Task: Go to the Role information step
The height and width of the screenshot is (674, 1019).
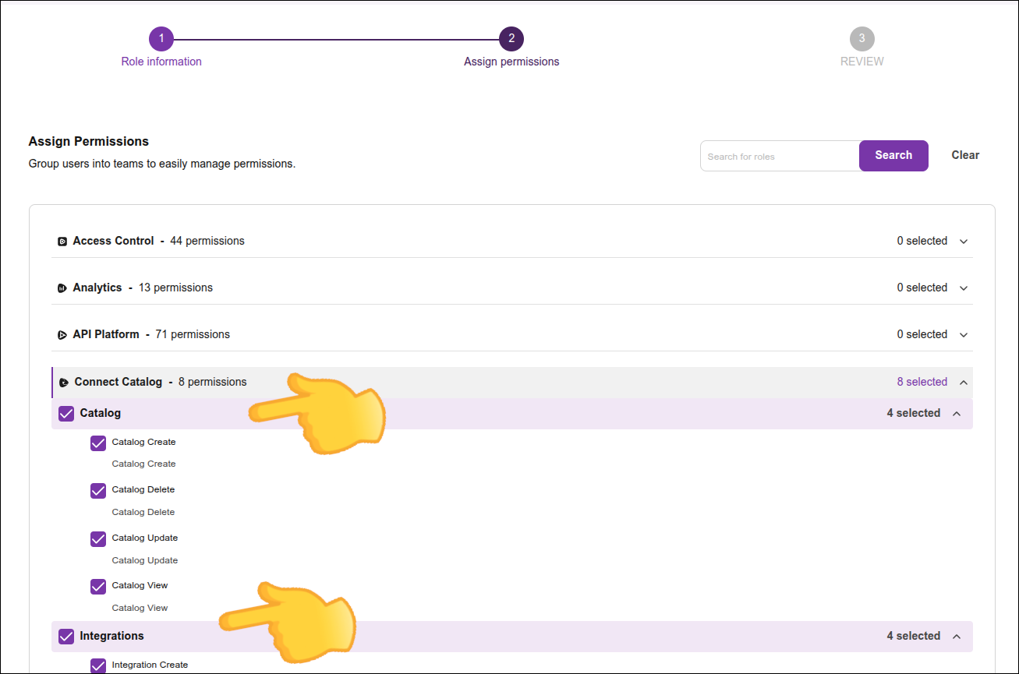Action: [161, 61]
